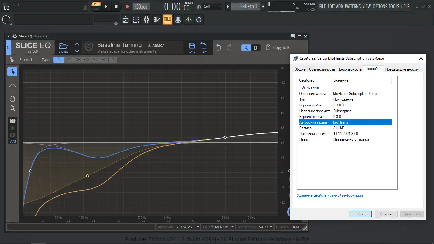This screenshot has width=434, height=244.
Task: Toggle the Slice EQ power bypass
Action: coord(9,47)
